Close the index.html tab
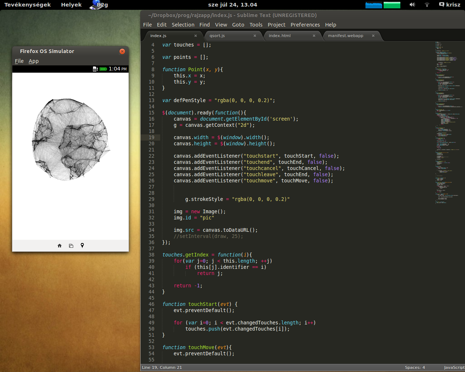 pyautogui.click(x=314, y=36)
